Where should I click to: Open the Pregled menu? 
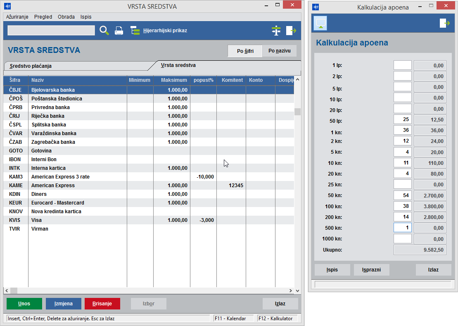click(43, 17)
